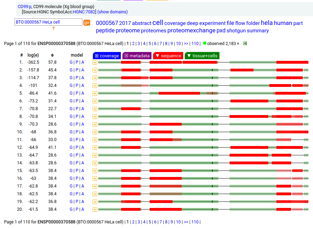Open the coverage tab
This screenshot has height=228, width=313.
pos(107,56)
